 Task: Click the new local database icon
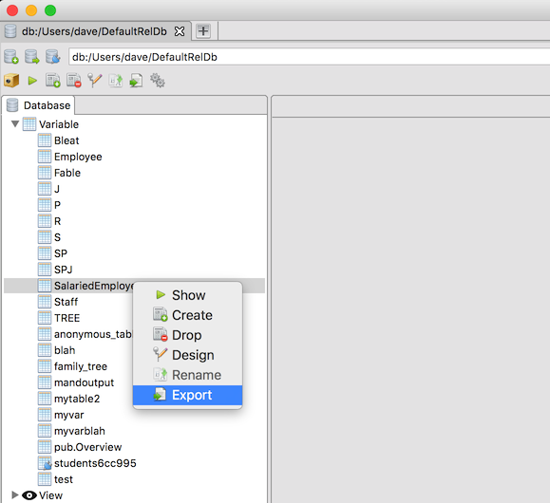pos(11,57)
